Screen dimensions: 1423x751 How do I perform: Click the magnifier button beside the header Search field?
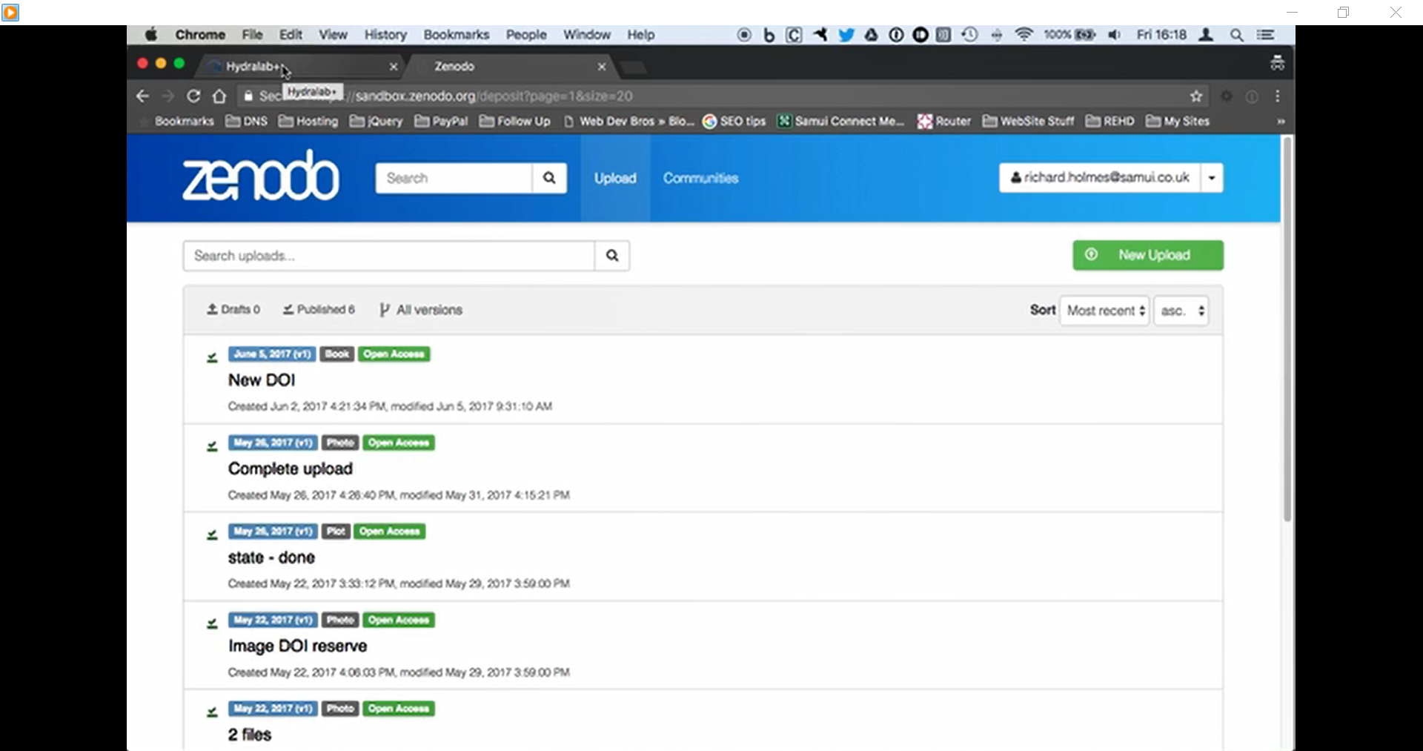point(549,178)
